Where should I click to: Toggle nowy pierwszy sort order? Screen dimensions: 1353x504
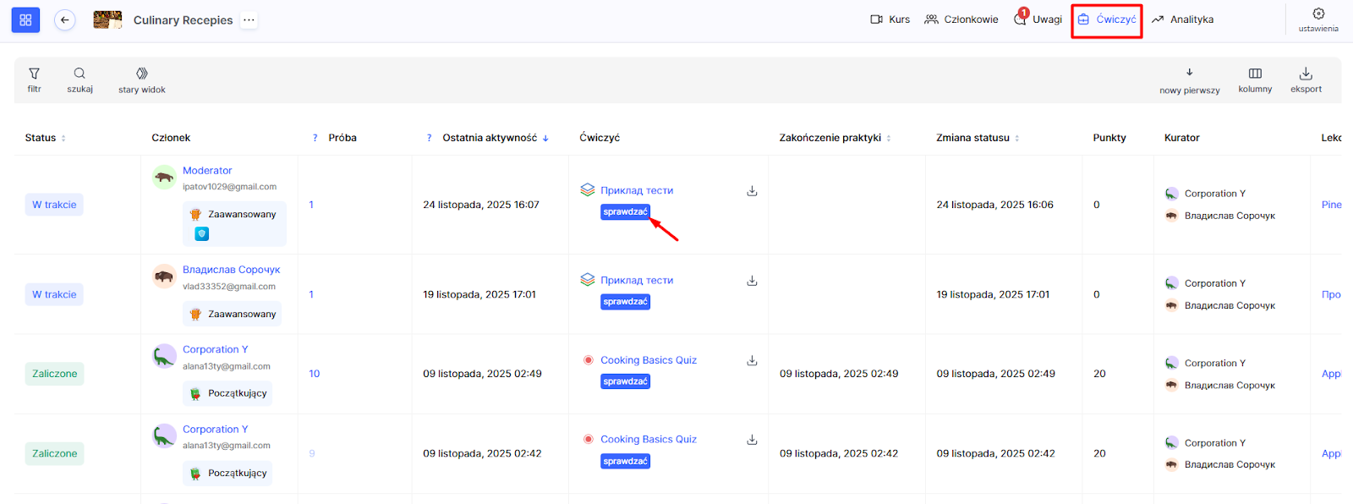[1189, 74]
